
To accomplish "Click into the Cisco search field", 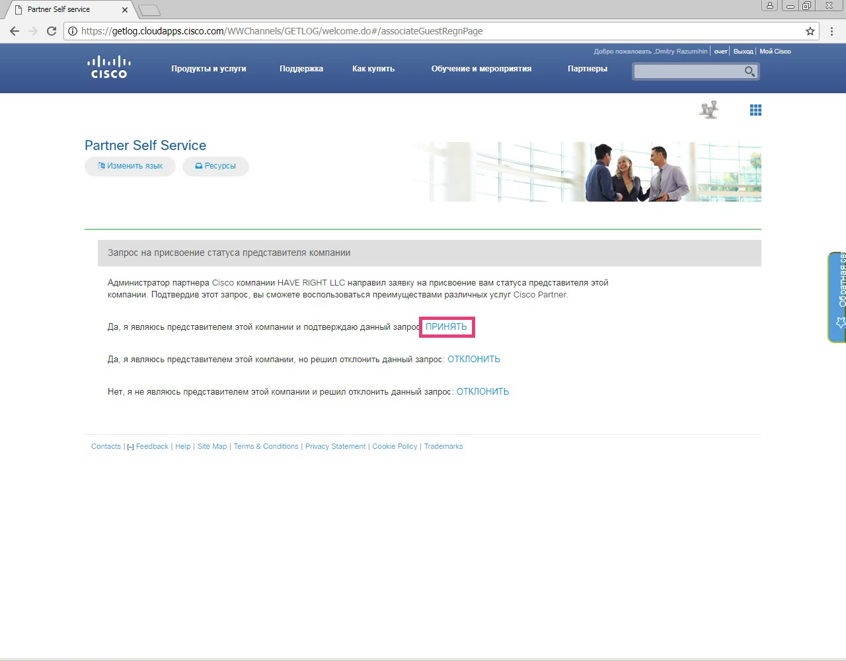I will click(x=687, y=71).
